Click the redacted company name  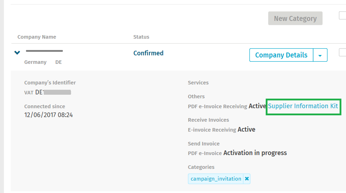point(44,51)
